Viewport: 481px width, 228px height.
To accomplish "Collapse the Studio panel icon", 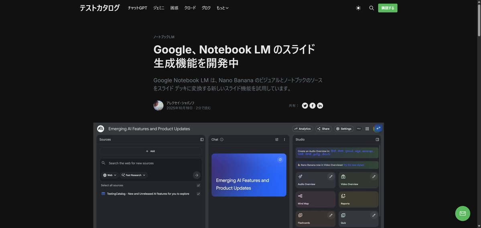I will point(377,139).
